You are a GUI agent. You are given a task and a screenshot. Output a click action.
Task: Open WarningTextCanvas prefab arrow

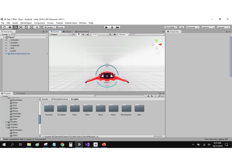point(47,54)
